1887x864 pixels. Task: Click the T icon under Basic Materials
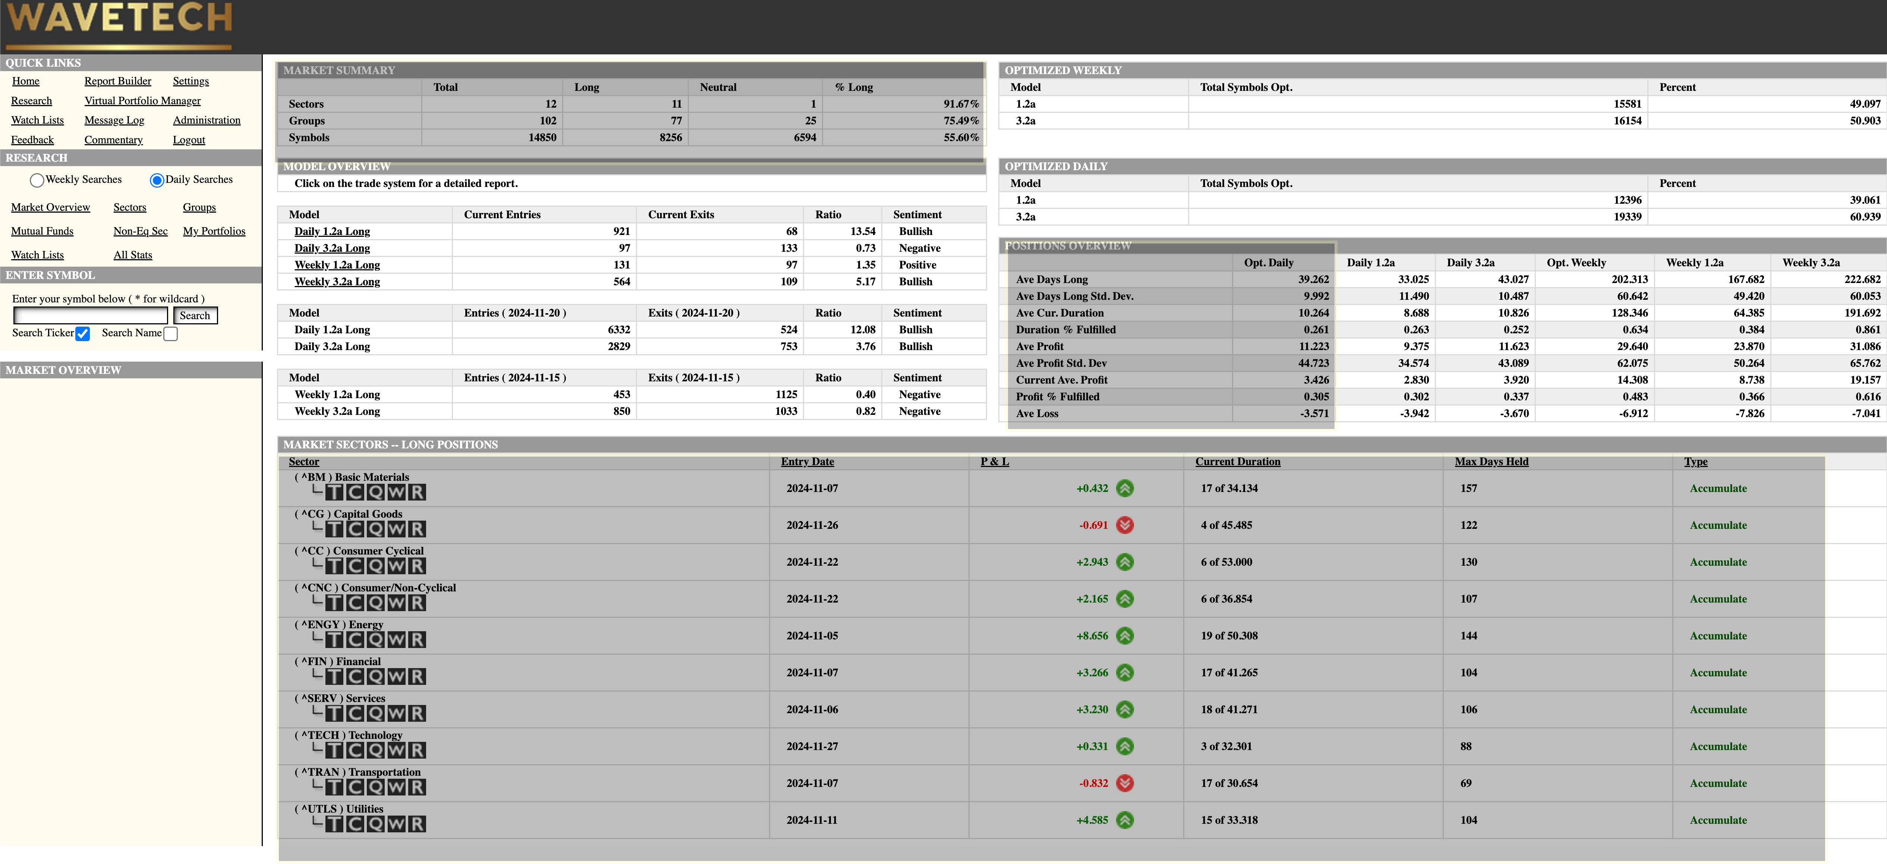click(334, 492)
